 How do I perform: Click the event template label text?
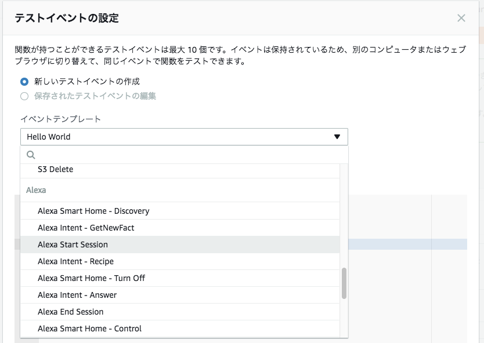click(61, 119)
